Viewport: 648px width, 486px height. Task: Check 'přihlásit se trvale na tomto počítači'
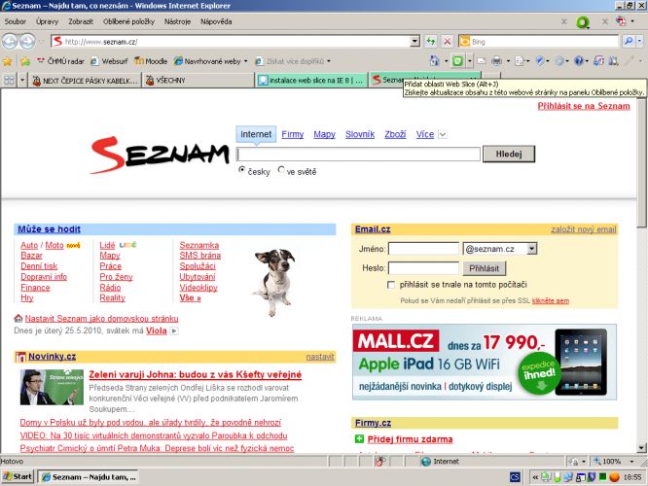[391, 285]
